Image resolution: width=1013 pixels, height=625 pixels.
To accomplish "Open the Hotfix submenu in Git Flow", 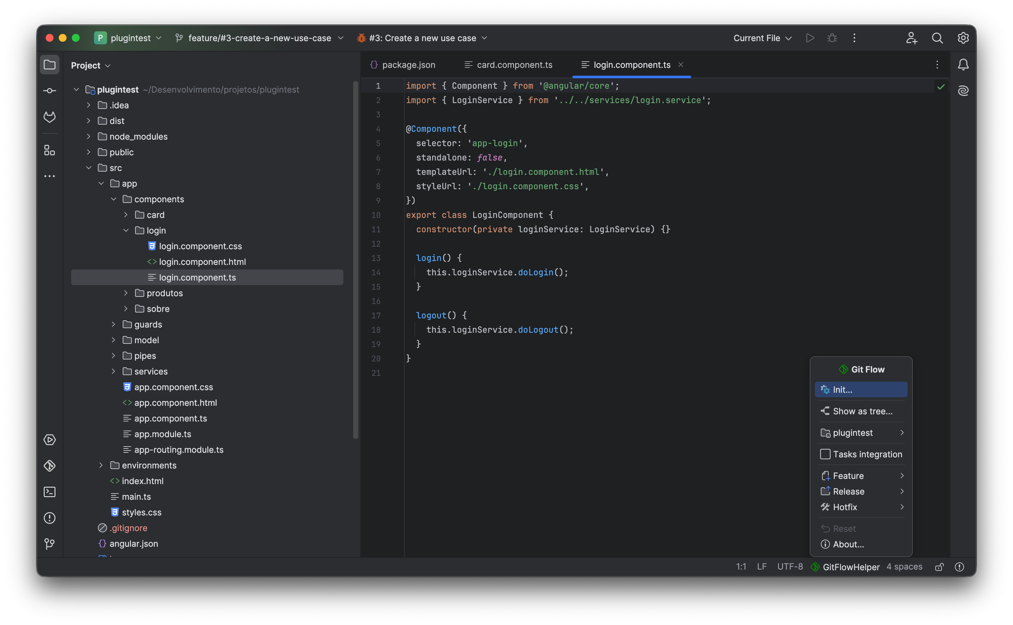I will [861, 507].
